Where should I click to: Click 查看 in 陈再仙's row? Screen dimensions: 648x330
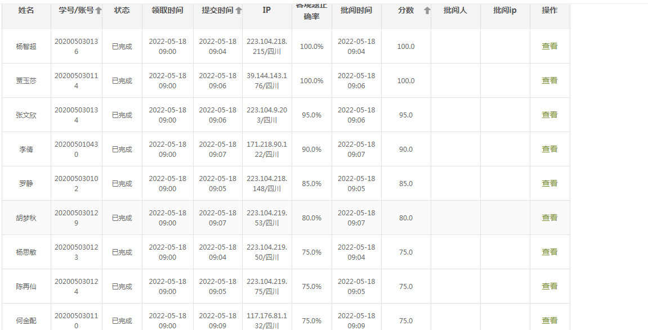click(x=549, y=286)
